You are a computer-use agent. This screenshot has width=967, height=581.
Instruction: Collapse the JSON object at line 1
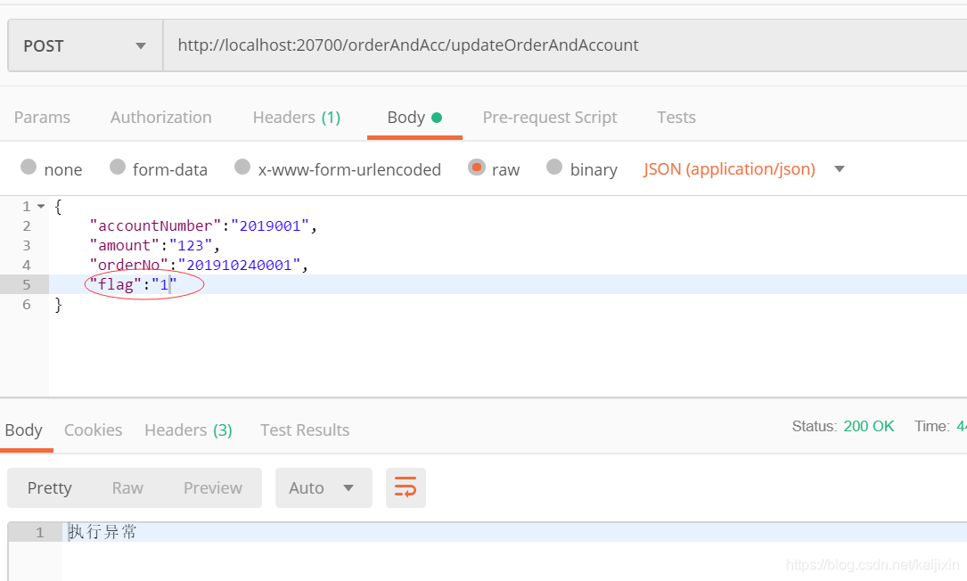pos(41,206)
